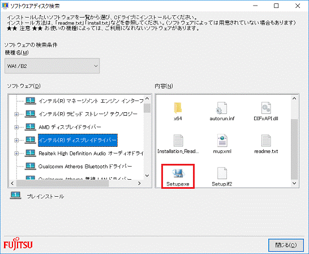Click the プレインストール legend text
This screenshot has height=254, width=309.
point(45,196)
